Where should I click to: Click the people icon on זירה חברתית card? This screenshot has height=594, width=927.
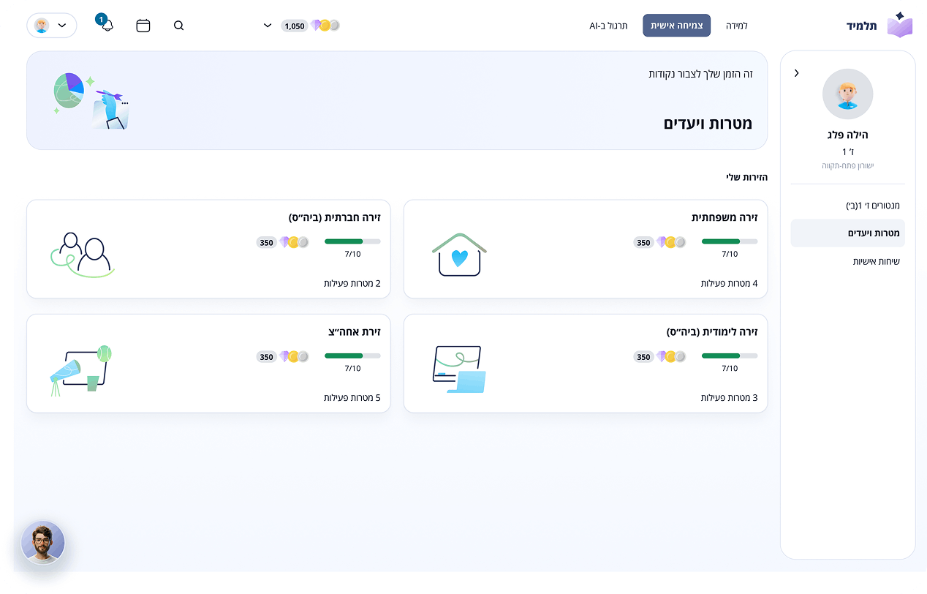pos(82,255)
